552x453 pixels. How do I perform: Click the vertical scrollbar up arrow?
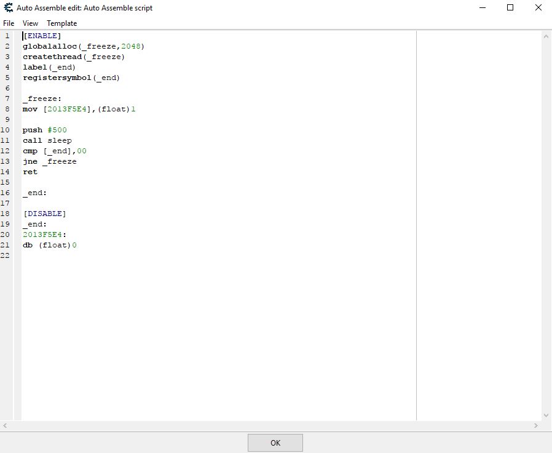tap(546, 36)
